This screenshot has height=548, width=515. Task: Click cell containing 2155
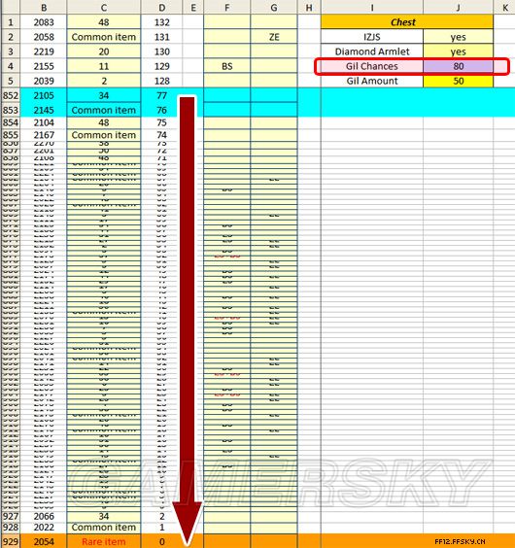click(x=44, y=66)
